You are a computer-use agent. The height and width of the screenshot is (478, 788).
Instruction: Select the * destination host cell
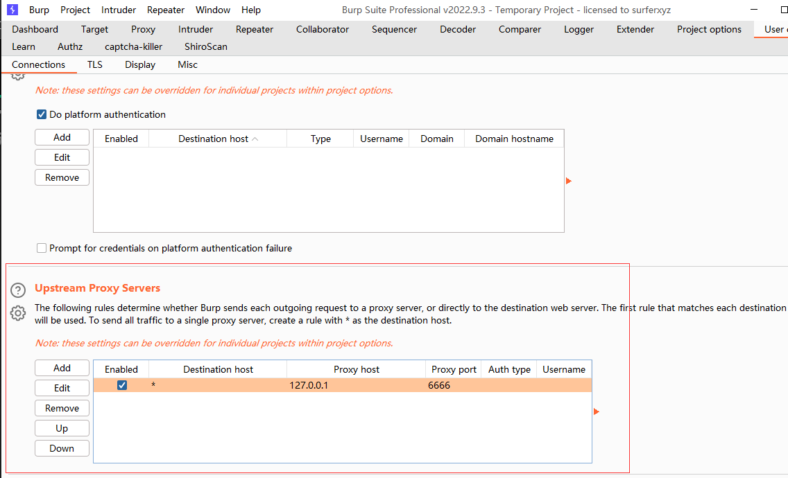pyautogui.click(x=218, y=385)
